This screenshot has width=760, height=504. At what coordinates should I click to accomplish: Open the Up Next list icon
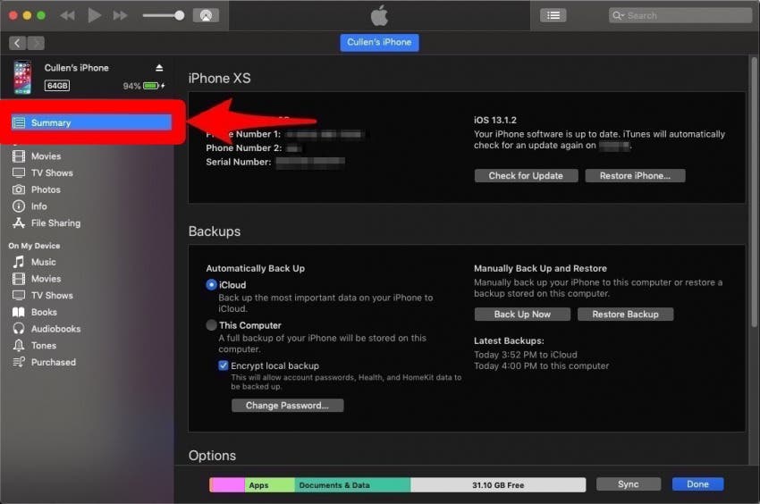coord(553,15)
